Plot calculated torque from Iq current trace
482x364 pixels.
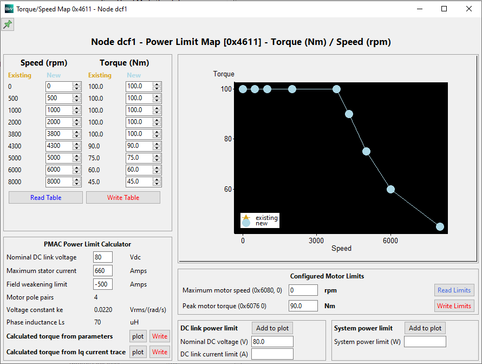pos(138,352)
